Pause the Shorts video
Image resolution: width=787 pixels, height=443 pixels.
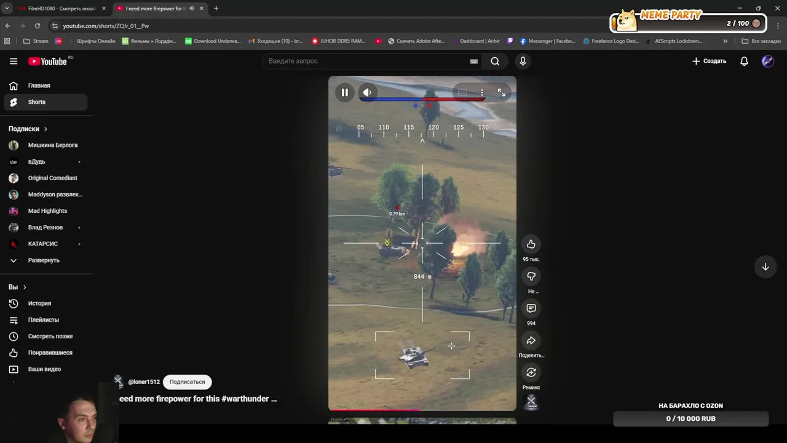point(344,92)
